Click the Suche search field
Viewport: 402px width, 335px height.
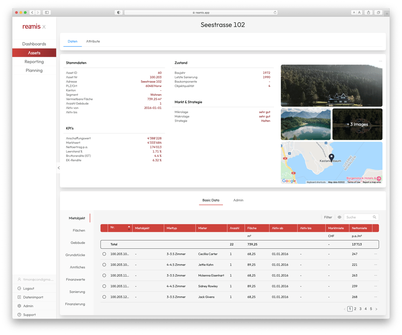[x=361, y=217]
